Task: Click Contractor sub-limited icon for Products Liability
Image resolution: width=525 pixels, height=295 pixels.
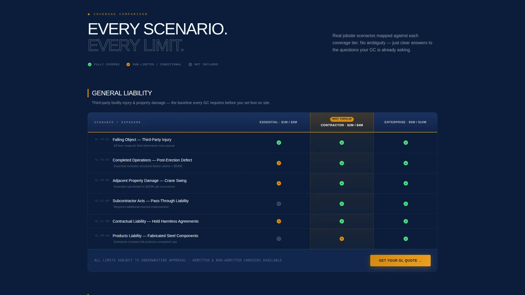Action: pyautogui.click(x=342, y=239)
